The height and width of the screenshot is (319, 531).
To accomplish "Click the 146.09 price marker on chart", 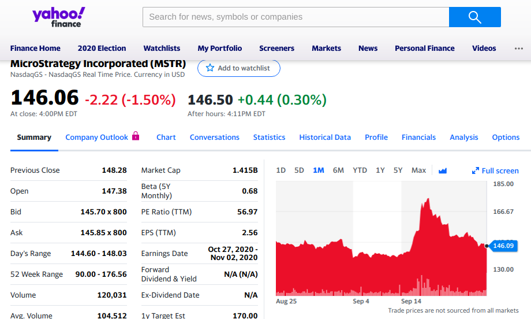I will coord(503,246).
